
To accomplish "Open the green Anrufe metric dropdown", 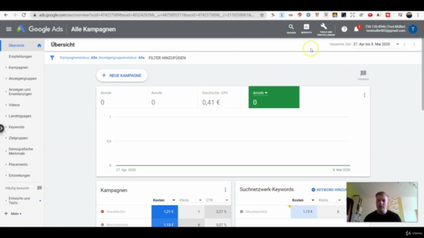I will (260, 93).
